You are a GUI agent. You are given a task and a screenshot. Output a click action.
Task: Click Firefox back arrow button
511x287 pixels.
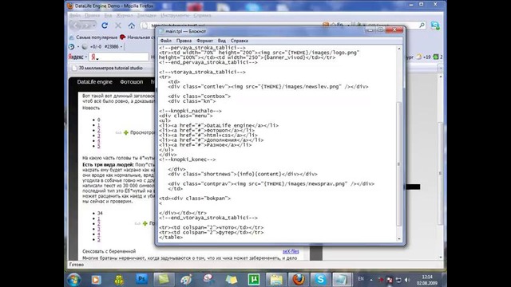77,25
